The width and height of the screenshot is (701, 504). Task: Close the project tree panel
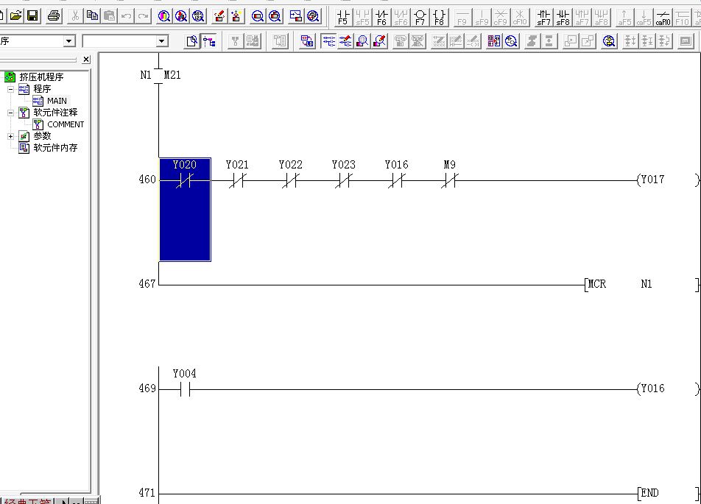coord(86,60)
